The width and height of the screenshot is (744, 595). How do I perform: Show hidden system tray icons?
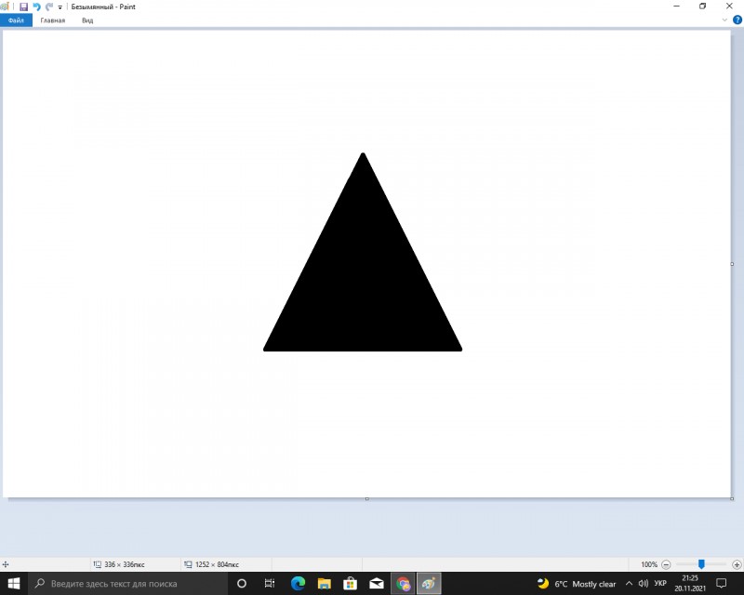point(629,584)
